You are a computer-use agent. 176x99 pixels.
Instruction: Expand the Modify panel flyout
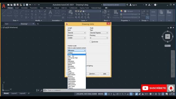[38, 21]
